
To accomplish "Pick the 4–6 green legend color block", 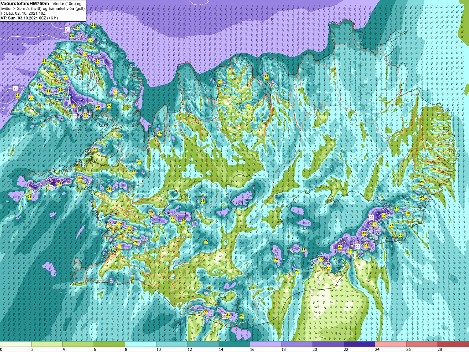I will (x=78, y=344).
